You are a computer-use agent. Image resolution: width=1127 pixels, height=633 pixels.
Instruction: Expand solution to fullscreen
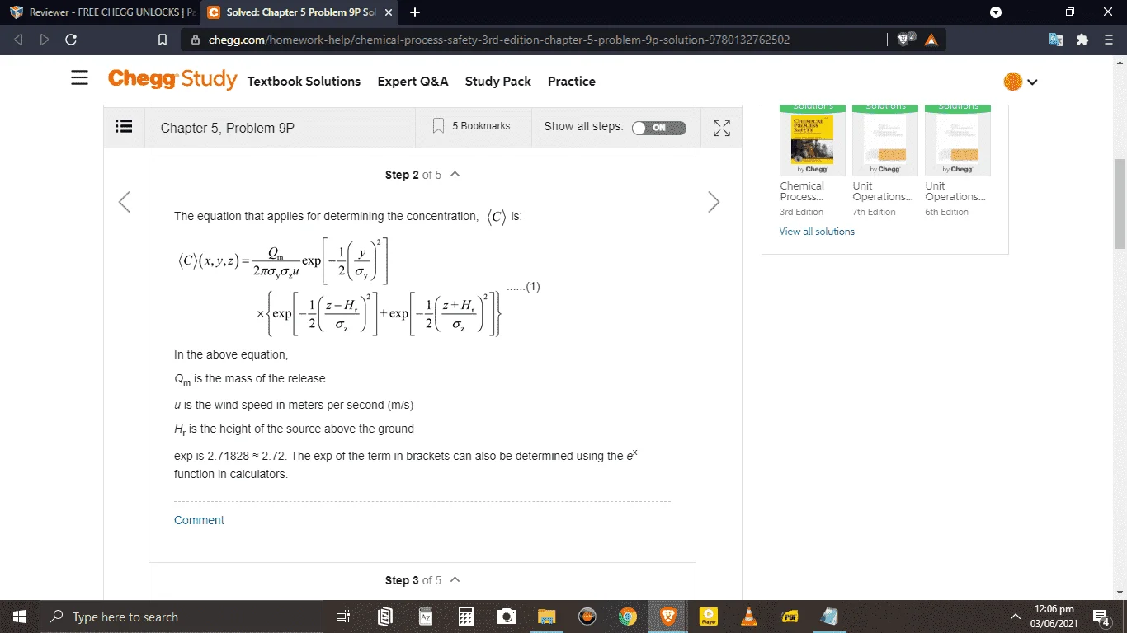(722, 128)
